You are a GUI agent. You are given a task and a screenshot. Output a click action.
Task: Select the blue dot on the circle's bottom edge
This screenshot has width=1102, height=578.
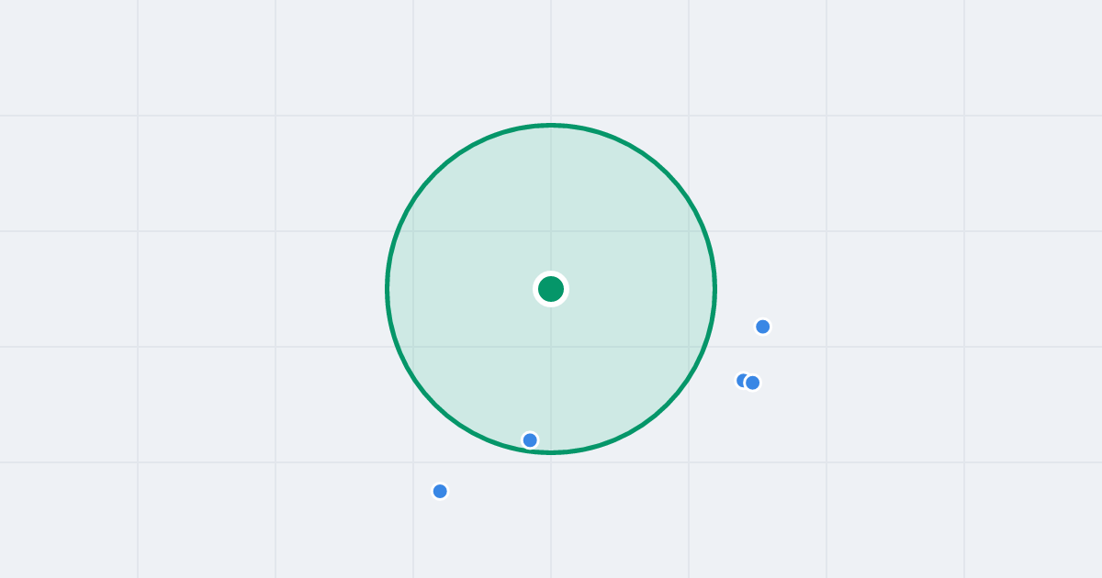tap(530, 440)
